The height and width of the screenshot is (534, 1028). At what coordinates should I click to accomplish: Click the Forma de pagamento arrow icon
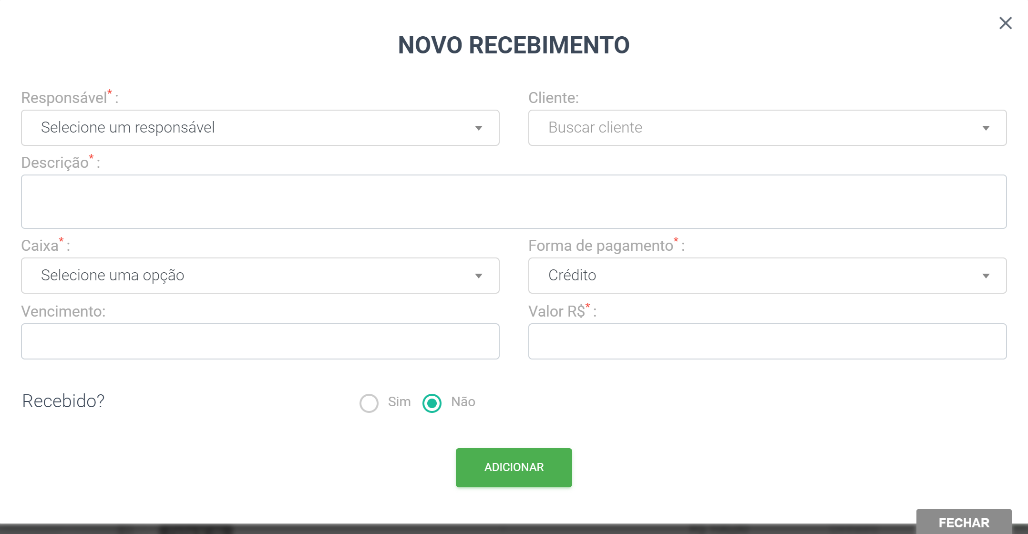pos(986,276)
